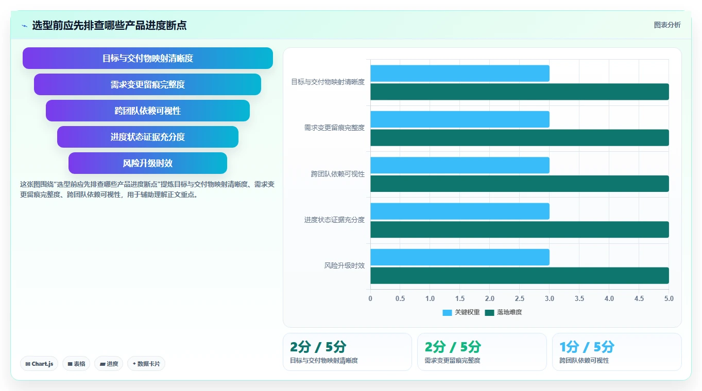Select funnel stage 进度状态证据充分度
Image resolution: width=702 pixels, height=391 pixels.
click(x=148, y=137)
